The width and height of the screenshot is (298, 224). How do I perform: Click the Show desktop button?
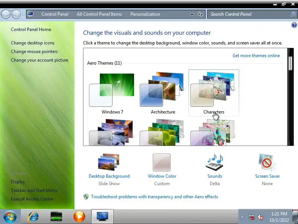click(295, 217)
